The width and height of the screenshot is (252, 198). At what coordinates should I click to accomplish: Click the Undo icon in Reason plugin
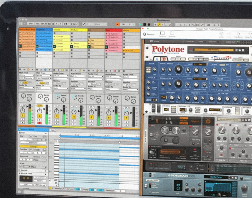tap(221, 34)
